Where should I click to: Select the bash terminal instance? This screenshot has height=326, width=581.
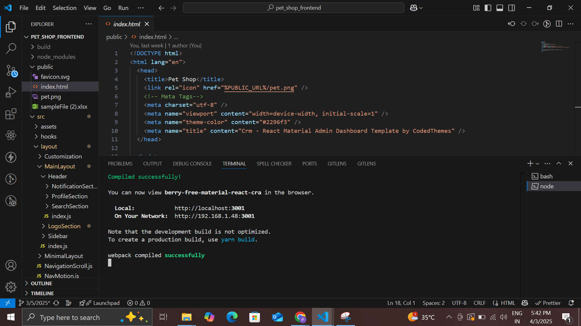pos(546,176)
